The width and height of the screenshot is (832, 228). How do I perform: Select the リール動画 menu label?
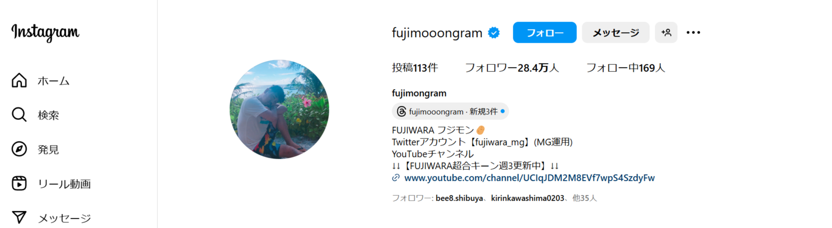pyautogui.click(x=64, y=184)
